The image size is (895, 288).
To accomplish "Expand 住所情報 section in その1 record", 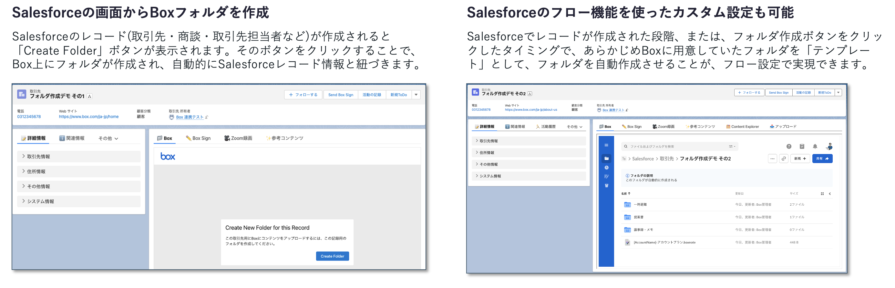I will coord(79,171).
